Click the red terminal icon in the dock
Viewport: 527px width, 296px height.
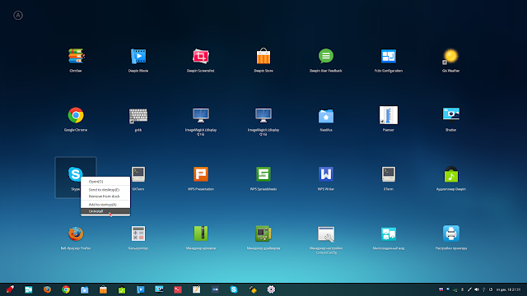click(x=178, y=289)
